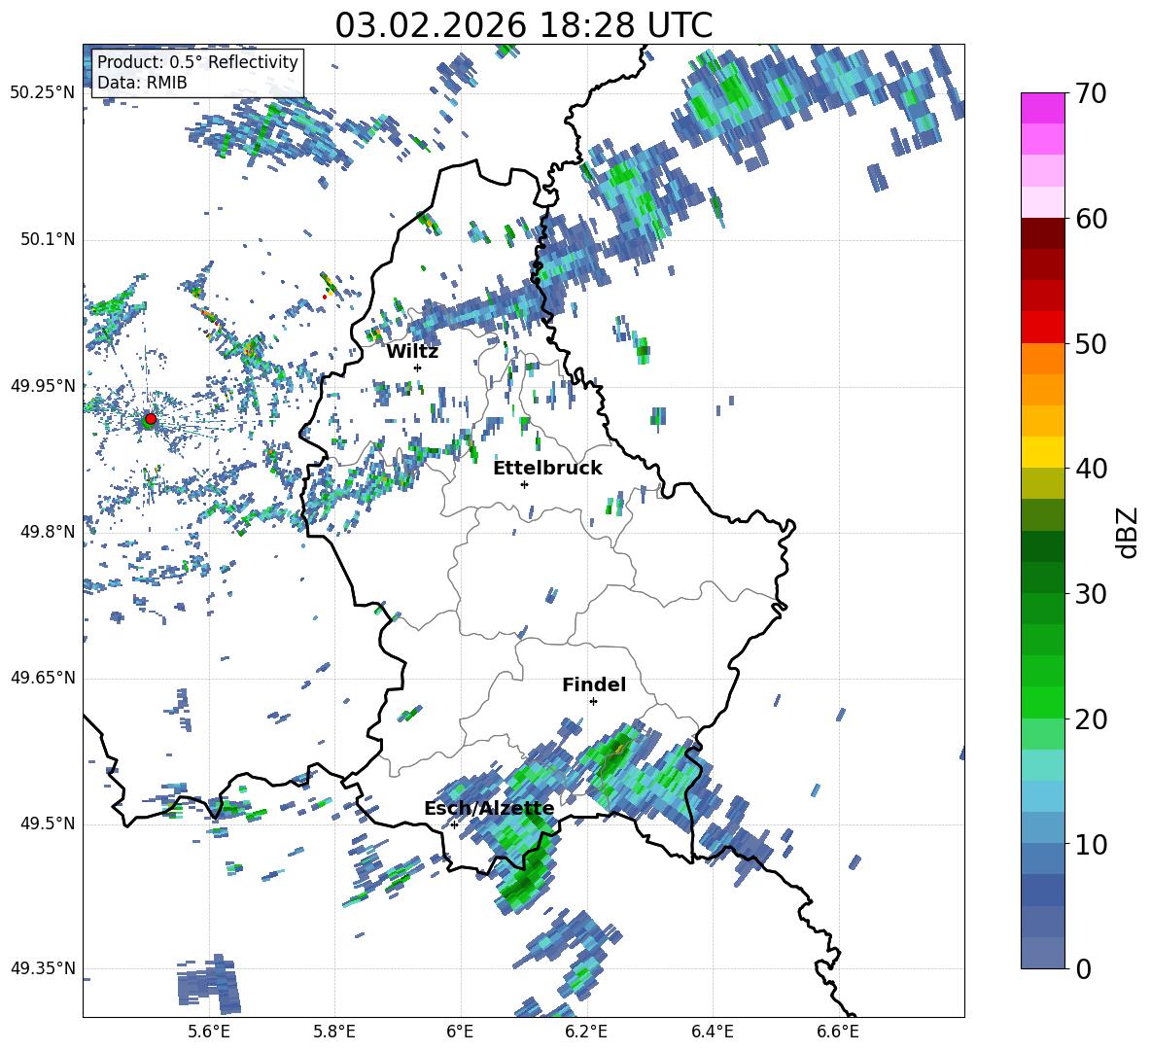Click the 49.95°N latitude label
Image resolution: width=1151 pixels, height=1051 pixels.
tap(43, 385)
